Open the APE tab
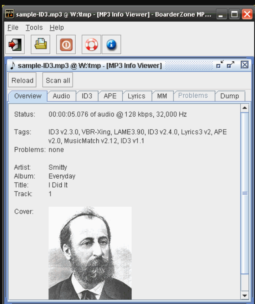Image resolution: width=255 pixels, height=304 pixels. point(110,96)
